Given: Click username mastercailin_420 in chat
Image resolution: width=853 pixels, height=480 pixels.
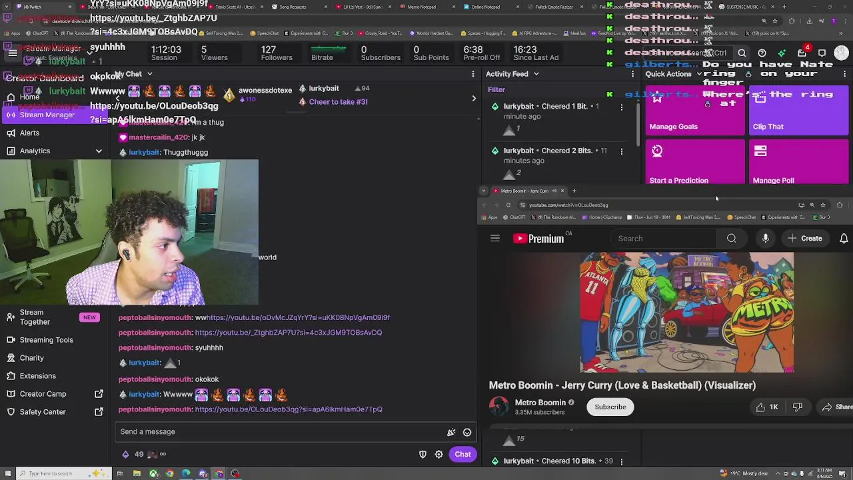Looking at the screenshot, I should pos(159,137).
